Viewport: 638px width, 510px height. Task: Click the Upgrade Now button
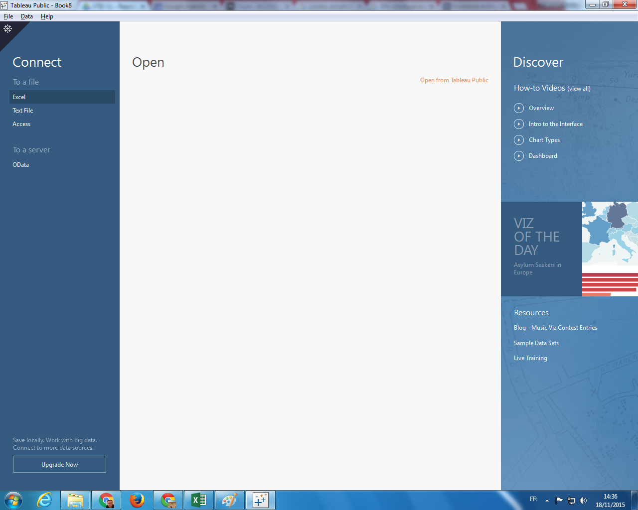pyautogui.click(x=59, y=464)
